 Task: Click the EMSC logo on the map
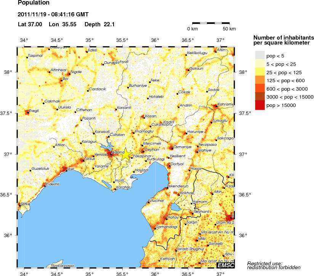[x=225, y=265]
